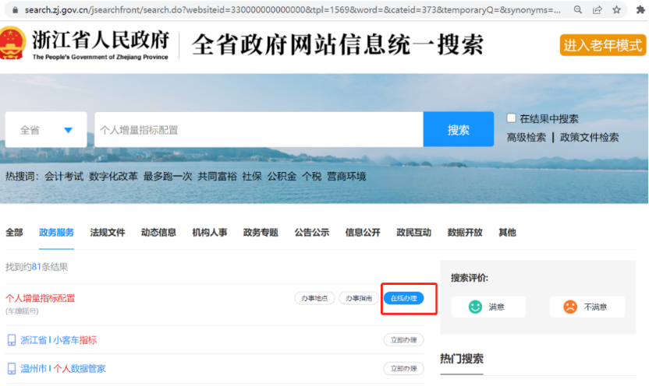Screen dimensions: 649x386
Task: Click the zoom magnifier icon in address bar
Action: (x=577, y=10)
